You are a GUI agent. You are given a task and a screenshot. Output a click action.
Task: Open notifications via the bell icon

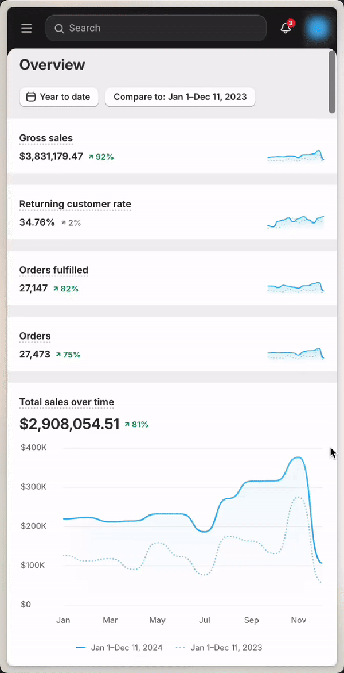[286, 28]
